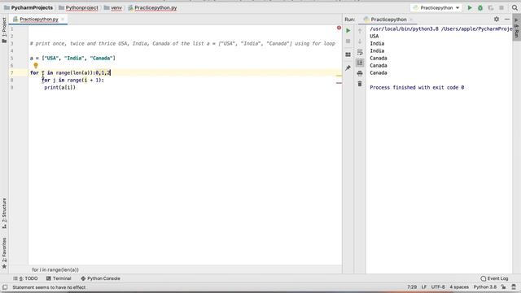Image resolution: width=521 pixels, height=293 pixels.
Task: Click 'Process finished with exit code 0'
Action: (417, 87)
